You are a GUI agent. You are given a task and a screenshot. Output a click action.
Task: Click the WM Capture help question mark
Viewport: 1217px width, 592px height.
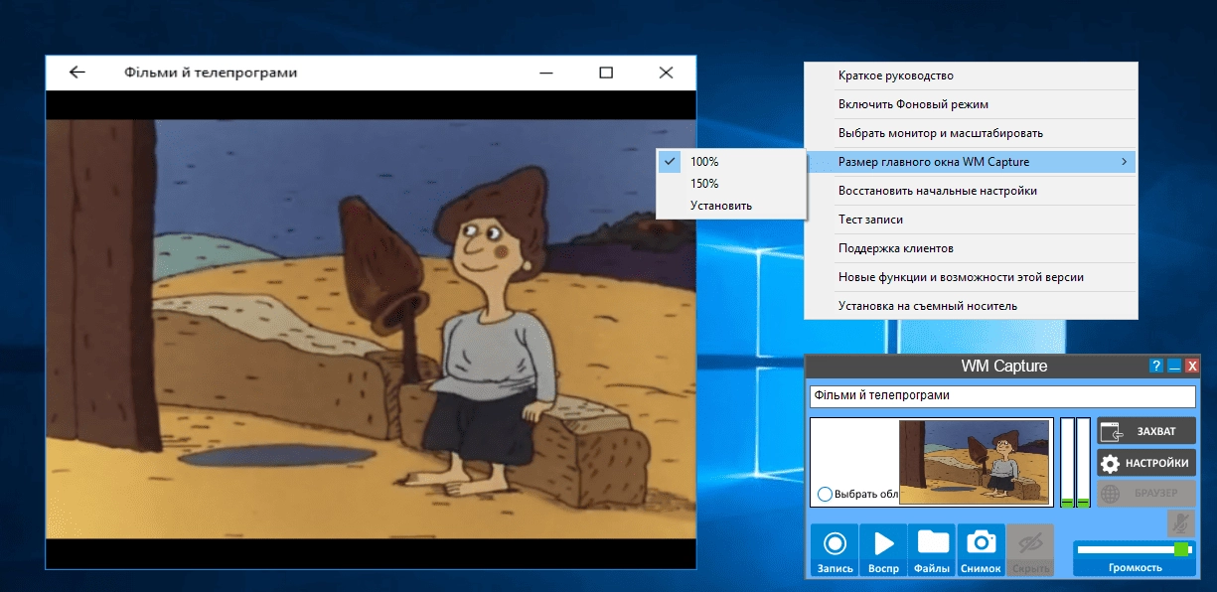point(1156,367)
